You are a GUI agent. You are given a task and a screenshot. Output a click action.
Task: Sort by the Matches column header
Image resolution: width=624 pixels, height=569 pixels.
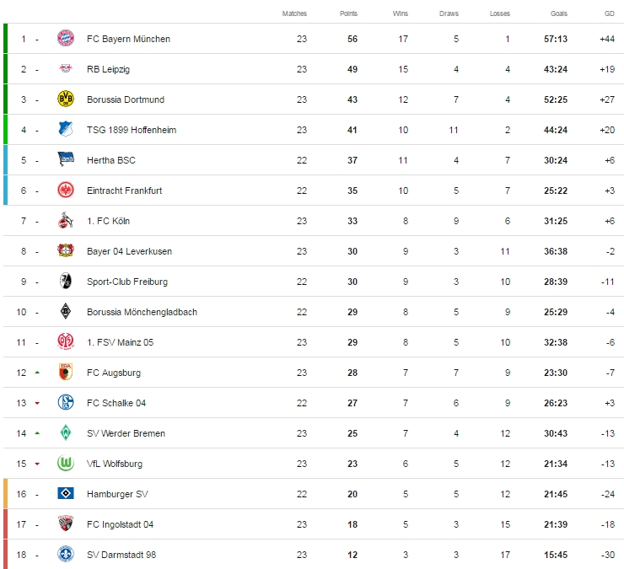(294, 13)
